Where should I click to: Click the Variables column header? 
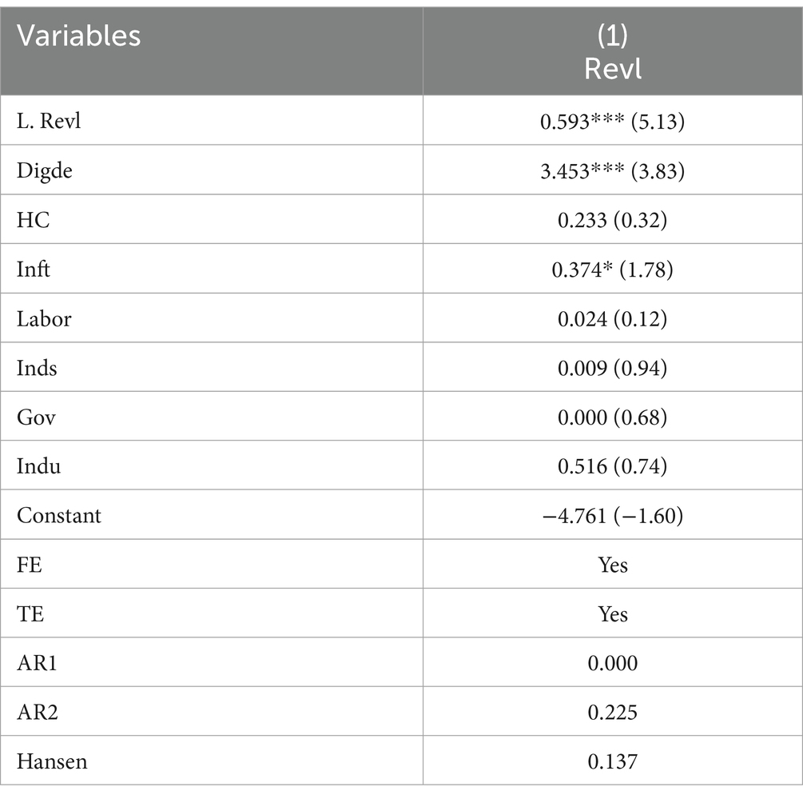[x=78, y=36]
